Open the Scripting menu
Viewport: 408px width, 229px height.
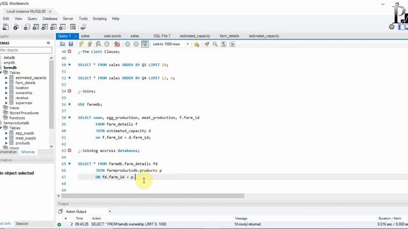99,18
